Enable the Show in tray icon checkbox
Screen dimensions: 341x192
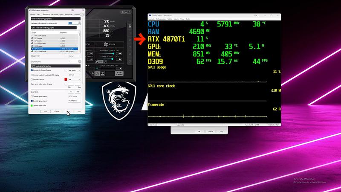click(x=32, y=79)
